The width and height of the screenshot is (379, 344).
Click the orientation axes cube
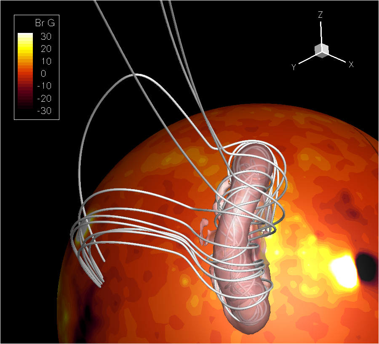pos(322,51)
